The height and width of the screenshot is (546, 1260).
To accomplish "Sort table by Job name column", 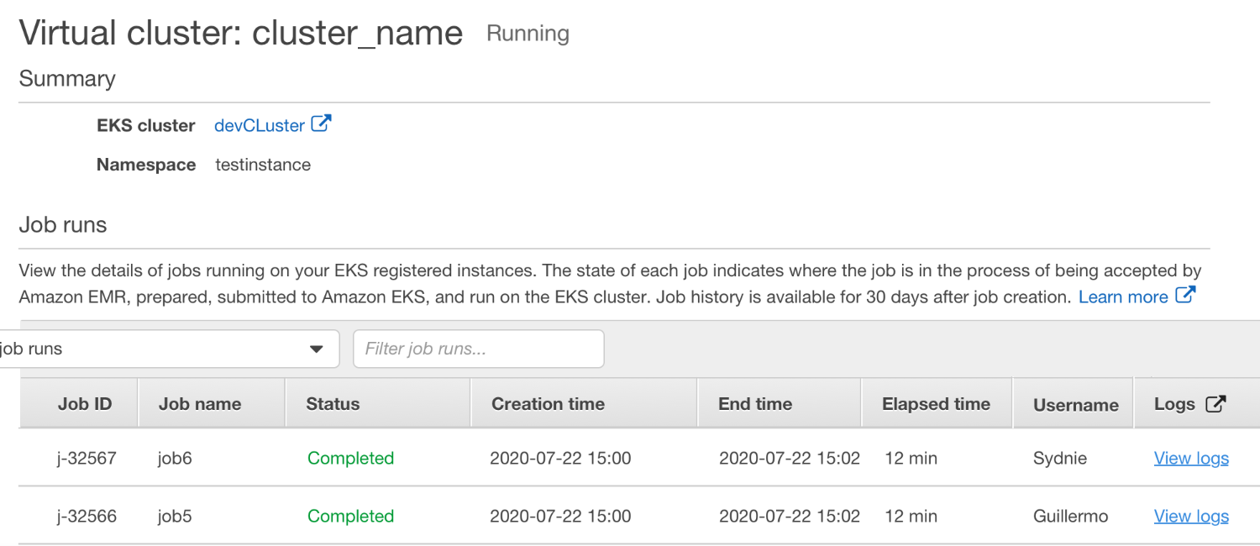I will pos(200,404).
